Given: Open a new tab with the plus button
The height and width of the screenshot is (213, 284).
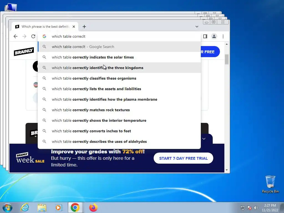Looking at the screenshot, I should (x=84, y=27).
